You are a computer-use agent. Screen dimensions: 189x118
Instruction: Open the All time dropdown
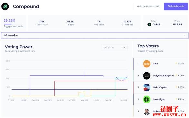[x=114, y=47]
